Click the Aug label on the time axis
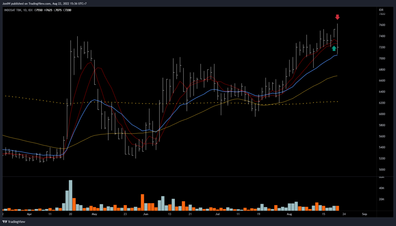This screenshot has height=226, width=396. tap(289, 214)
